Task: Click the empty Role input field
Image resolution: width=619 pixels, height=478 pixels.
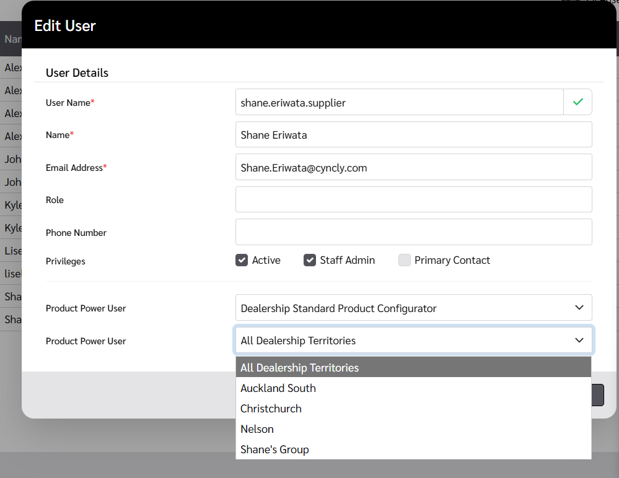Action: pos(413,199)
